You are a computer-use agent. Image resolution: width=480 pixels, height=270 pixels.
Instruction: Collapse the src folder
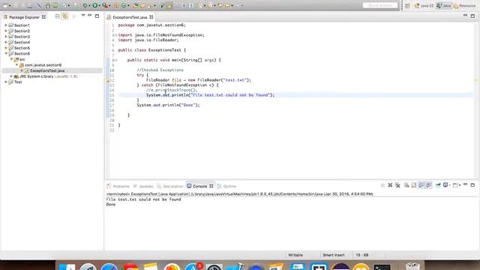pos(11,59)
